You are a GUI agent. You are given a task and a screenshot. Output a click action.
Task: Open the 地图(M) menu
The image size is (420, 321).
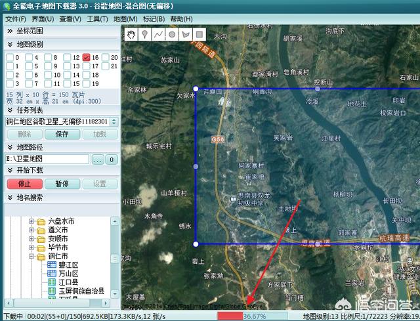point(125,19)
